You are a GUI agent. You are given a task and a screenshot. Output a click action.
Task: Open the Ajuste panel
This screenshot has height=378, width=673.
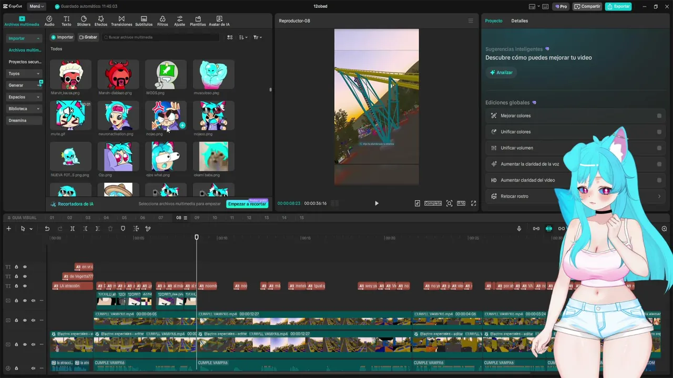point(180,21)
